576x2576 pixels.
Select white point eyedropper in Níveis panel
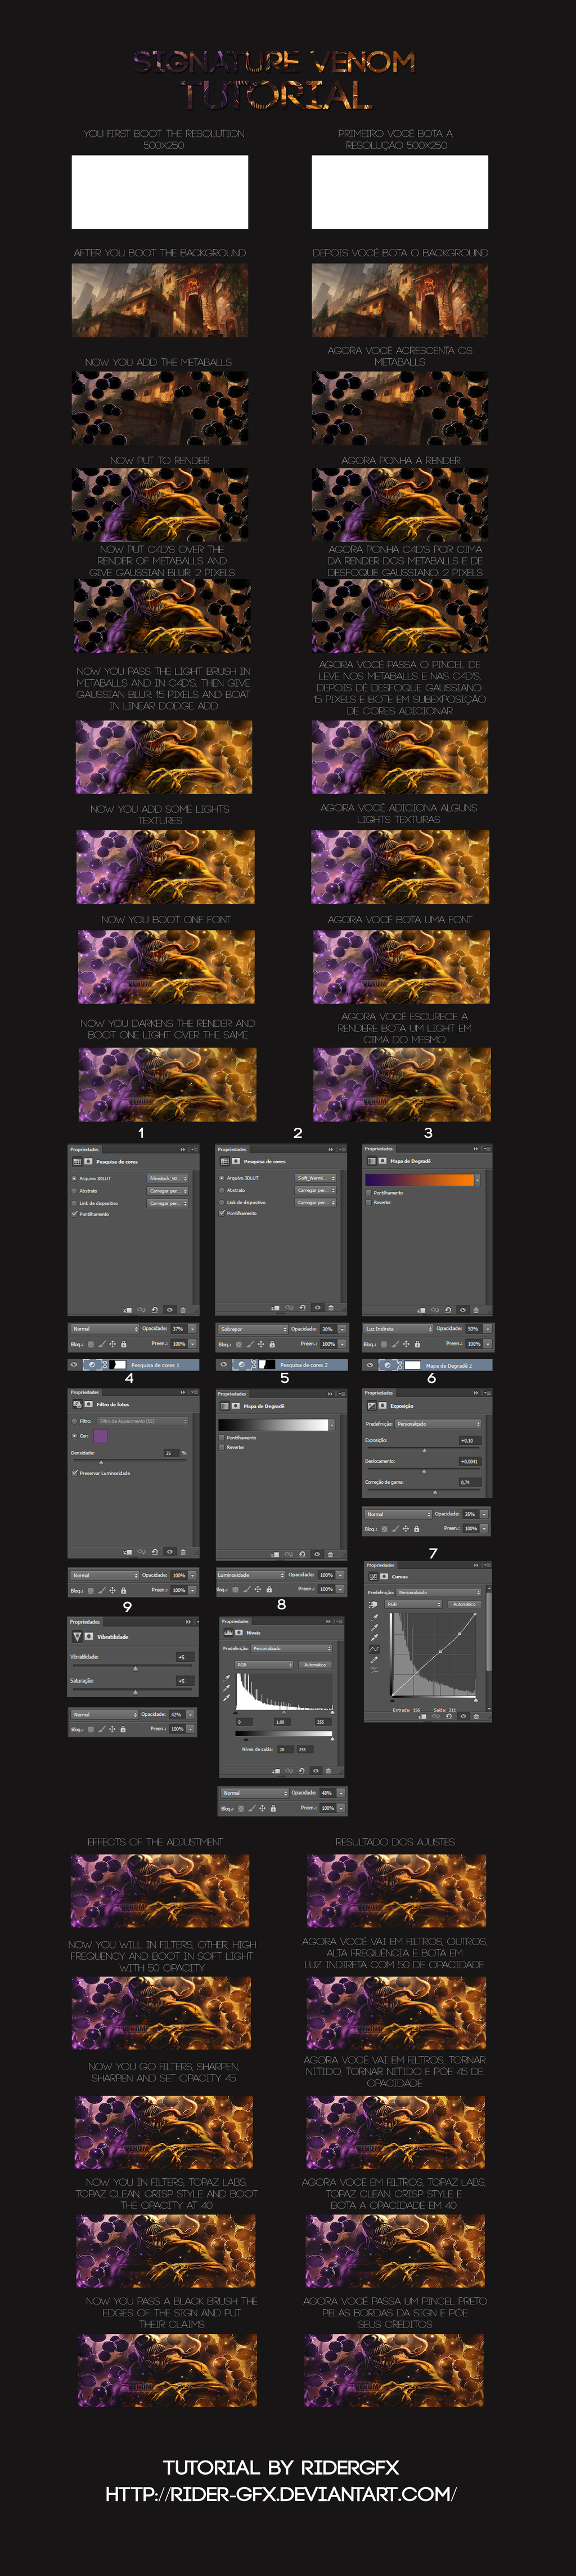227,1698
